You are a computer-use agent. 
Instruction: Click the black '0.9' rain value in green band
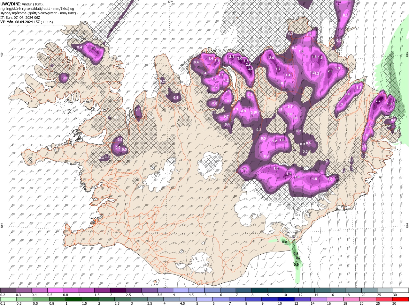pos(296,265)
